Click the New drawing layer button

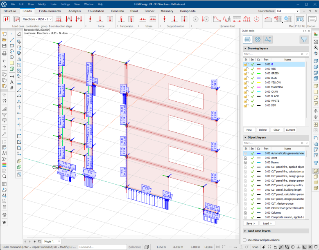click(x=249, y=130)
